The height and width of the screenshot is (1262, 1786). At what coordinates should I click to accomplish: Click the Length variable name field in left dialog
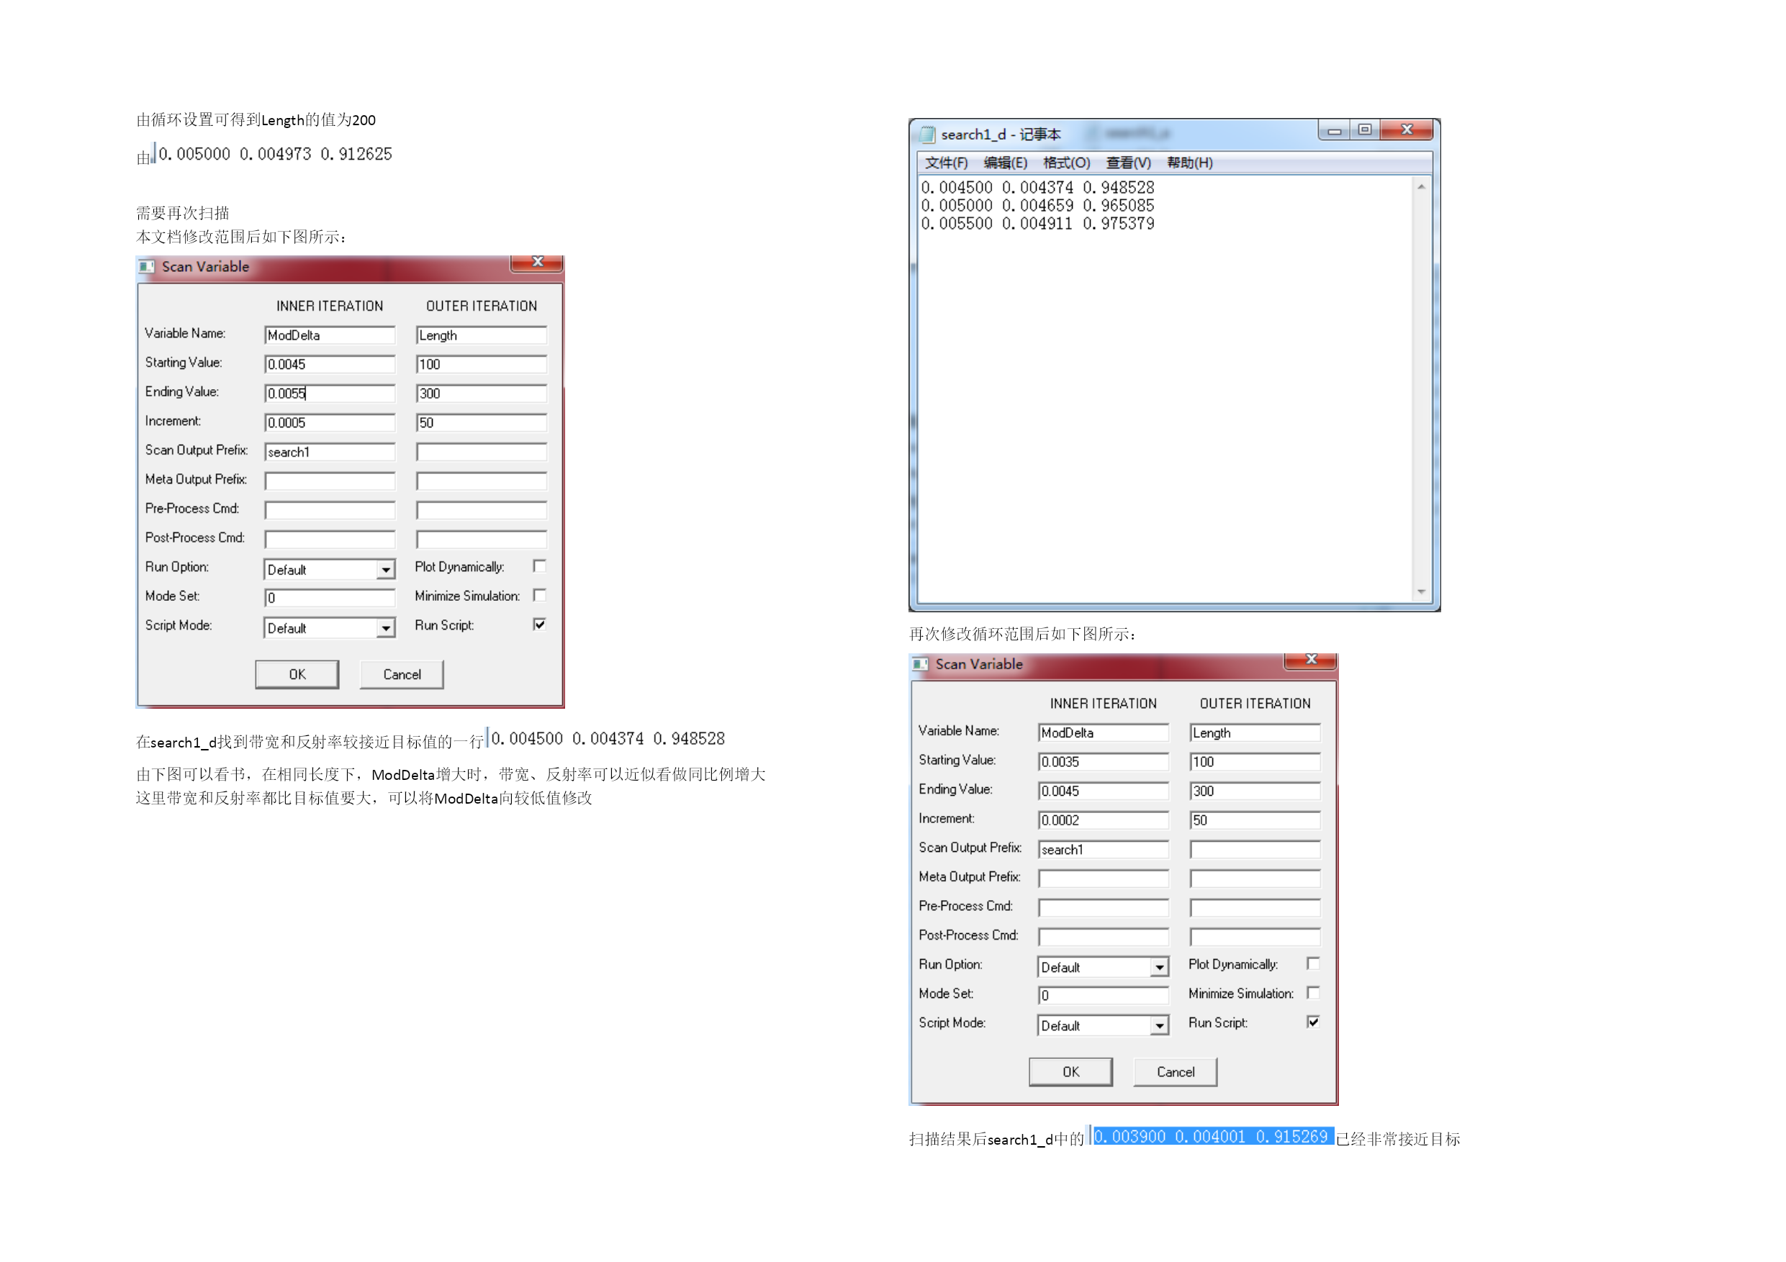482,335
